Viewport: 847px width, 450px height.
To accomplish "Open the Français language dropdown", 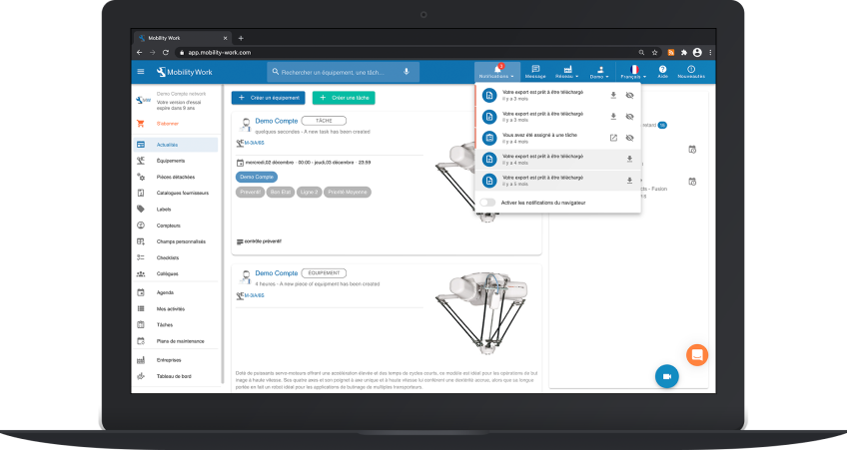I will (x=633, y=72).
